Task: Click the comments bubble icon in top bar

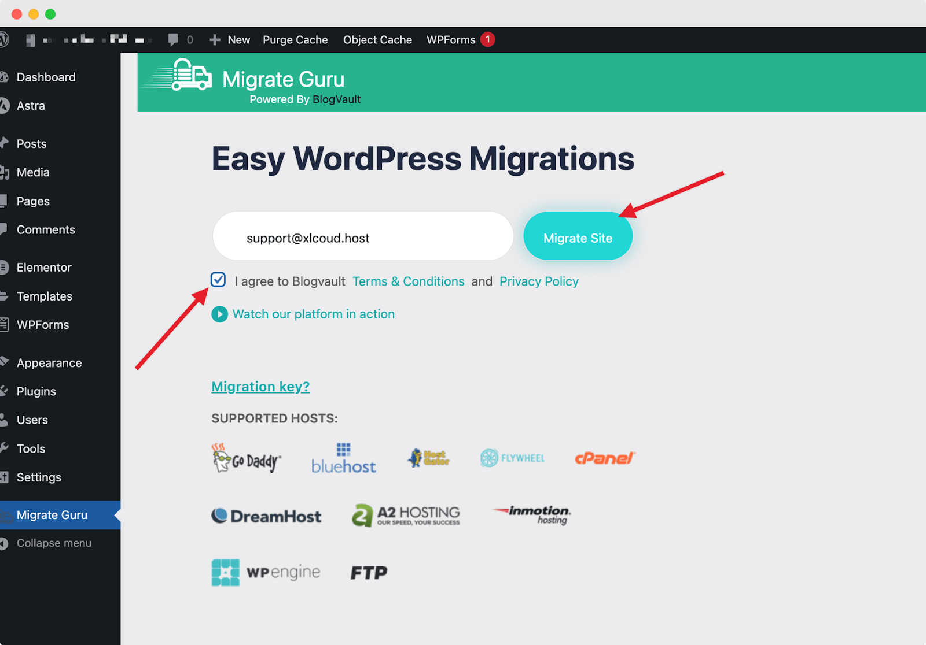Action: click(174, 39)
